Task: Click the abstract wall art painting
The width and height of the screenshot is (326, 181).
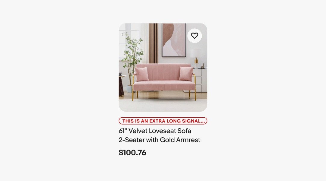Action: [x=174, y=40]
